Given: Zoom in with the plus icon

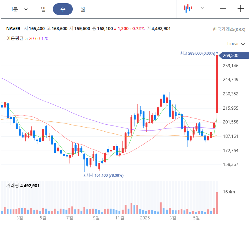Looking at the screenshot, I should [x=240, y=8].
